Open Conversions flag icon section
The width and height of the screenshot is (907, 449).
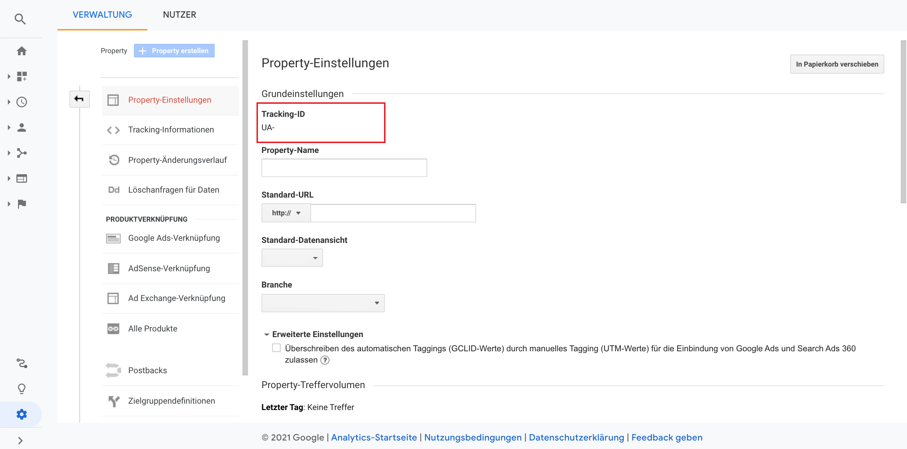[x=22, y=204]
